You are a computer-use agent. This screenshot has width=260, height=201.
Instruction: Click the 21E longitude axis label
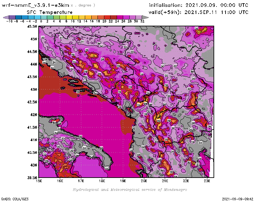click(x=165, y=181)
